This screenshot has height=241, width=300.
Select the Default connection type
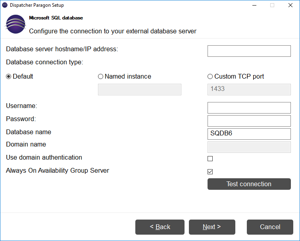(9, 77)
